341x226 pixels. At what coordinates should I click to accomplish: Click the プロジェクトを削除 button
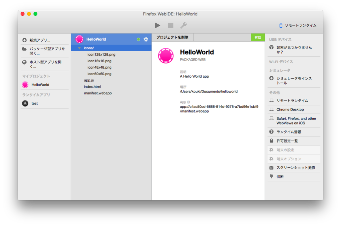pos(172,37)
